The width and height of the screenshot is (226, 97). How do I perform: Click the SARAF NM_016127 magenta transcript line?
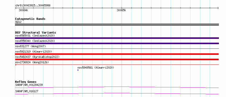tap(117, 94)
